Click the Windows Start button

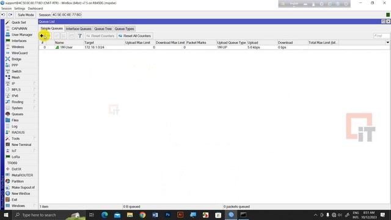point(5,215)
